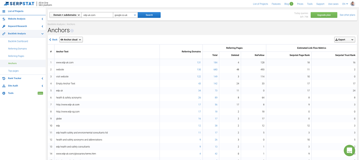Expand the Website Analysis section
The image size is (359, 160).
pos(42,19)
